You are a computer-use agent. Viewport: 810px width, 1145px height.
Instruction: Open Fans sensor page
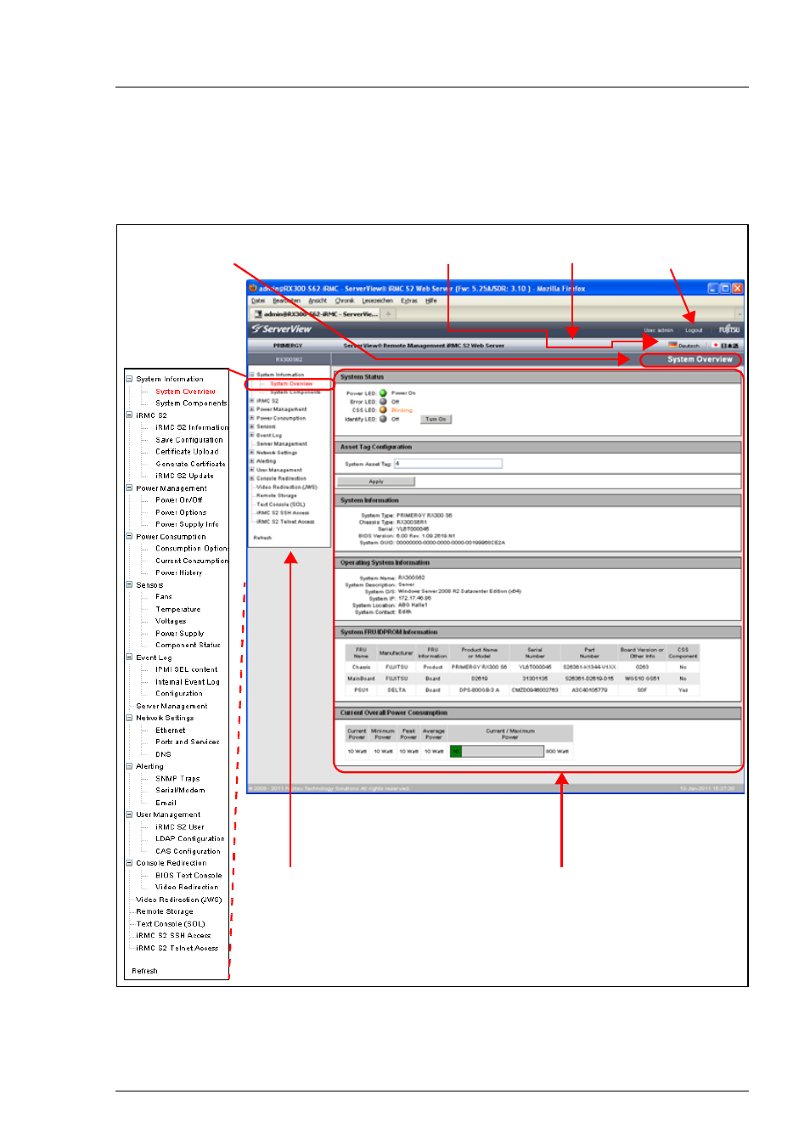(164, 597)
